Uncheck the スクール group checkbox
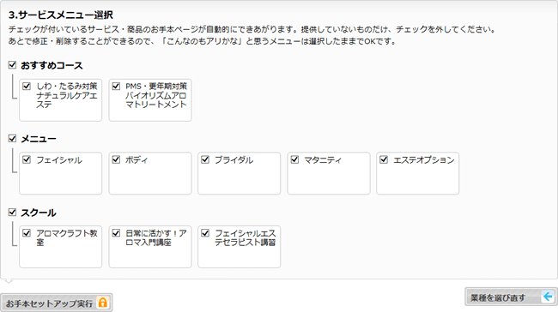This screenshot has height=312, width=558. [x=13, y=213]
